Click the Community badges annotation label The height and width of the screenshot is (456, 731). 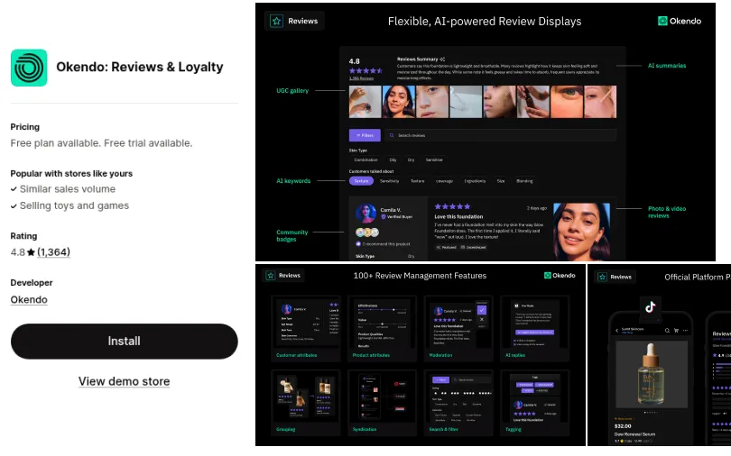pyautogui.click(x=291, y=235)
